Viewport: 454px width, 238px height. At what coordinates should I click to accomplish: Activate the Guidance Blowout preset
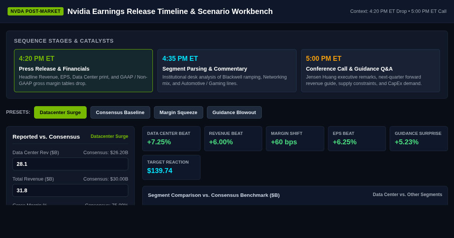(x=234, y=112)
